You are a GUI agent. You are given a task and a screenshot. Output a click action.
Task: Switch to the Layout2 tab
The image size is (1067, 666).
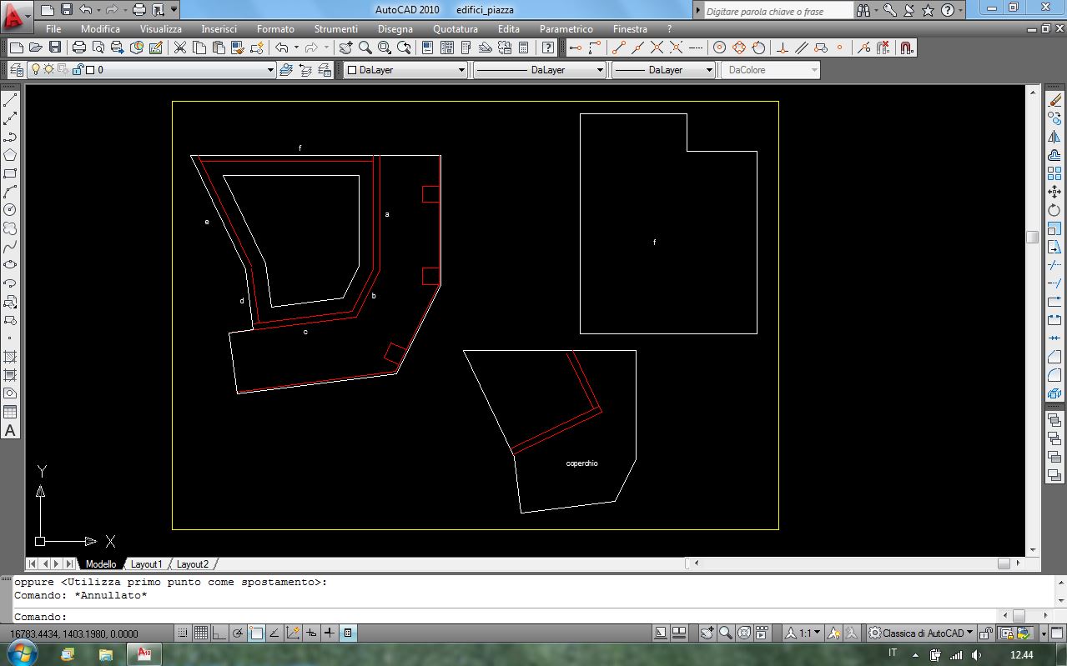coord(192,564)
